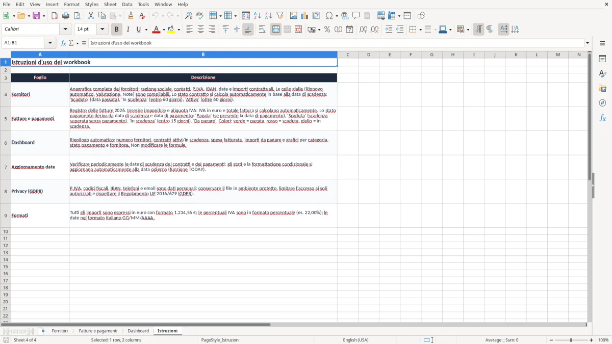This screenshot has width=612, height=344.
Task: Open Special Character dropdown arrow
Action: 337,16
